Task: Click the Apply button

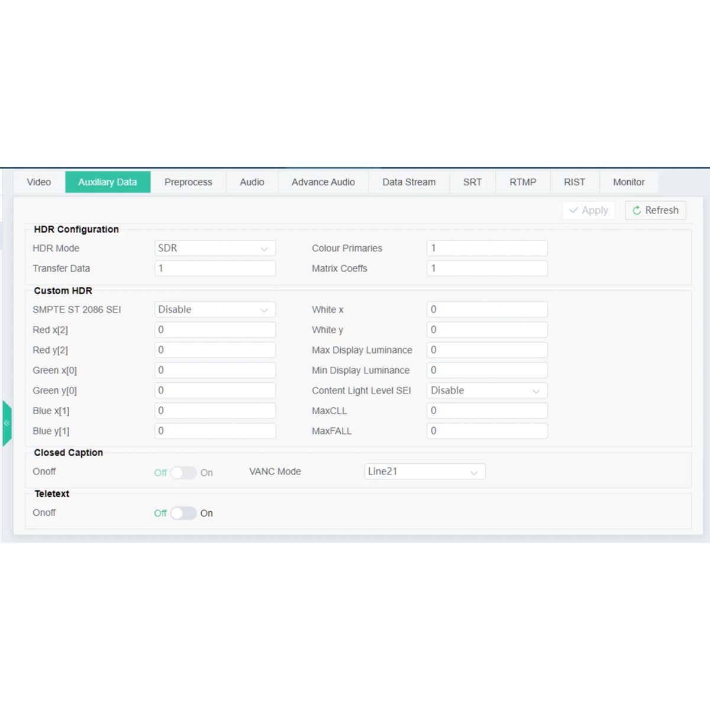Action: (x=588, y=210)
